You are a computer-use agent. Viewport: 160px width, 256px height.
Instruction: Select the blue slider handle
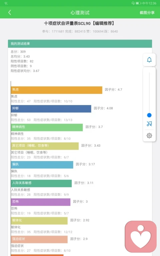(x=149, y=115)
